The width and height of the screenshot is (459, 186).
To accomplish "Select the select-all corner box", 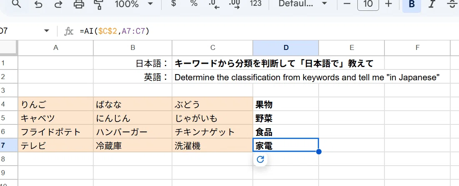I will coord(9,48).
